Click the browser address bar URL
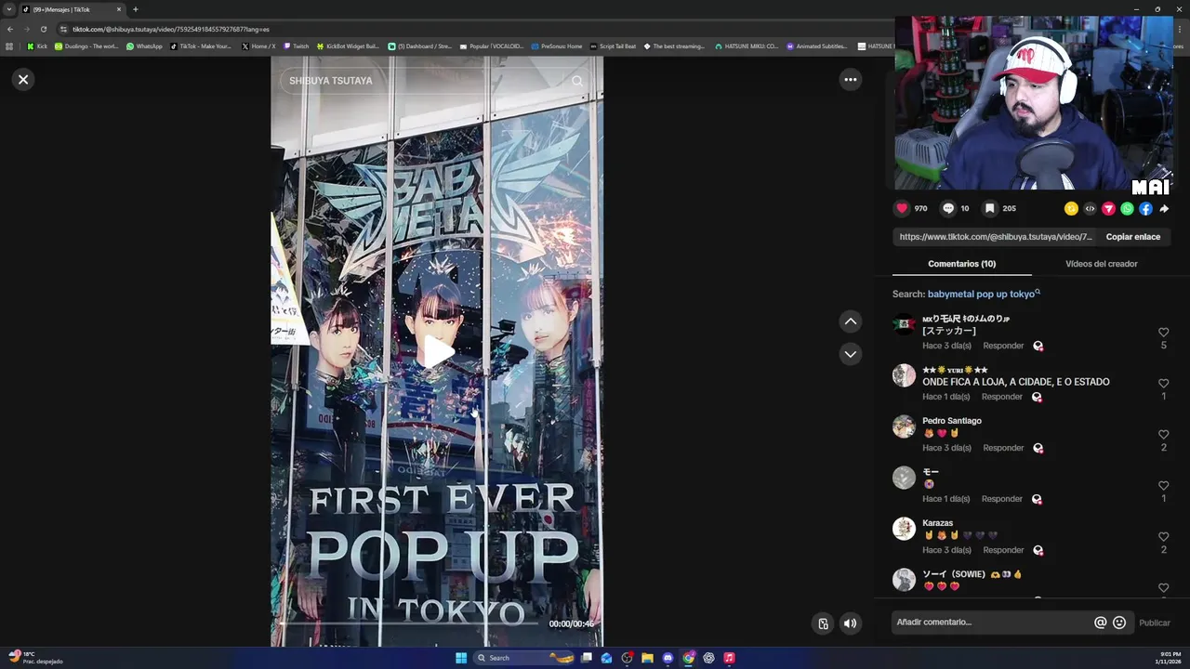Viewport: 1190px width, 669px height. coord(171,29)
